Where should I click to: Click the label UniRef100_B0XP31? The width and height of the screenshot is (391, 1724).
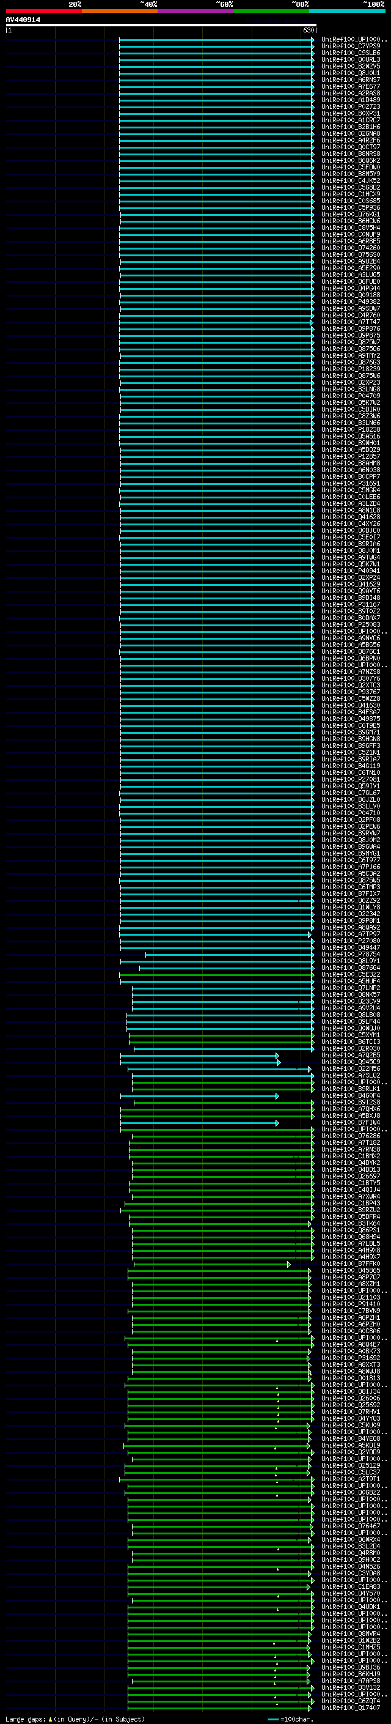[351, 113]
